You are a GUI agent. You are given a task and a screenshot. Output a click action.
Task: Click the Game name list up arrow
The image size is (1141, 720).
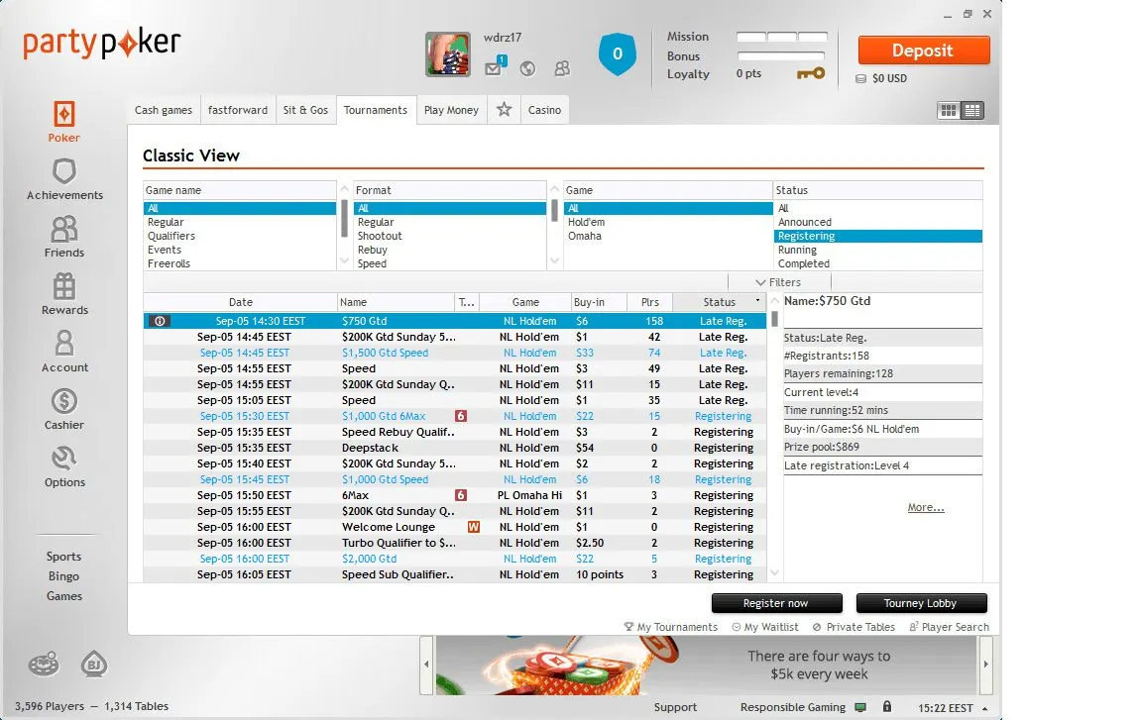344,189
